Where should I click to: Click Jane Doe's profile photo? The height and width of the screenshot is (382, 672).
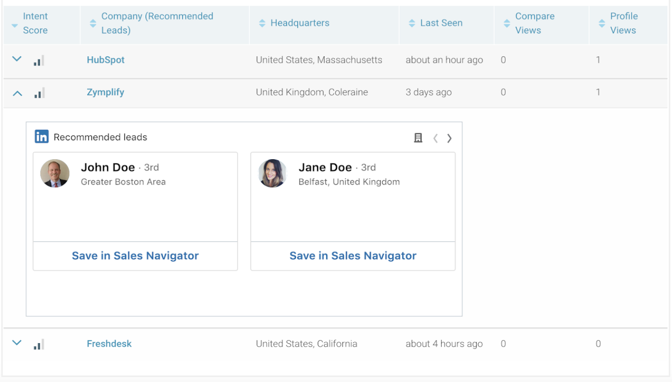tap(273, 173)
